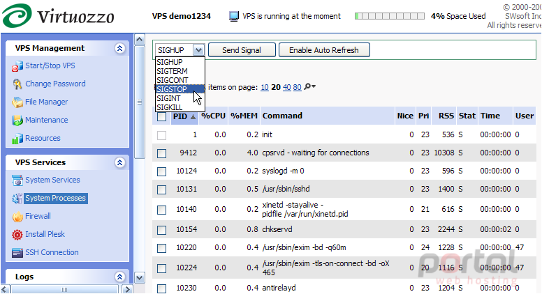Click the Install Plesk icon
Screen dimensions: 542x294
17,235
